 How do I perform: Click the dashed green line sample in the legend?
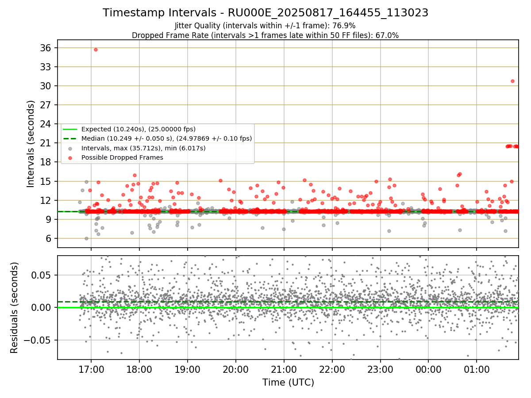[70, 138]
